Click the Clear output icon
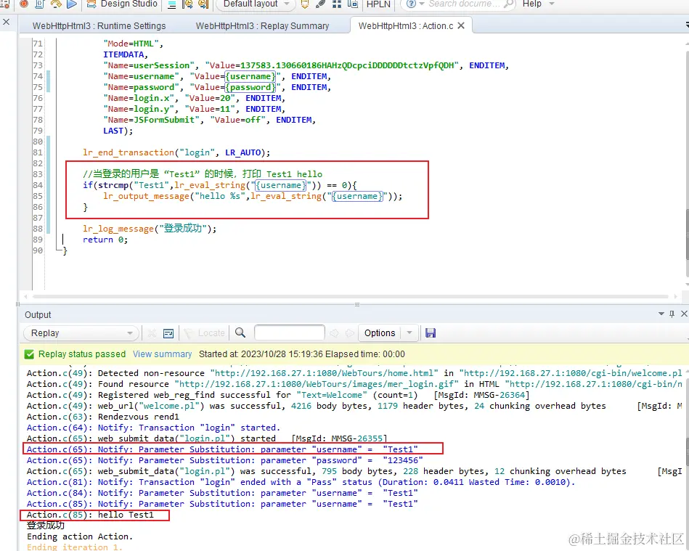This screenshot has width=689, height=551. [152, 333]
